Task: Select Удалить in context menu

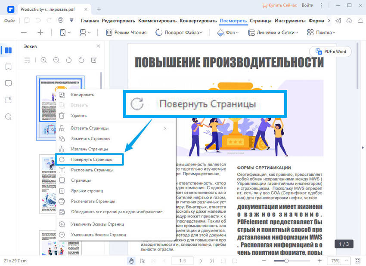Action: 116,116
